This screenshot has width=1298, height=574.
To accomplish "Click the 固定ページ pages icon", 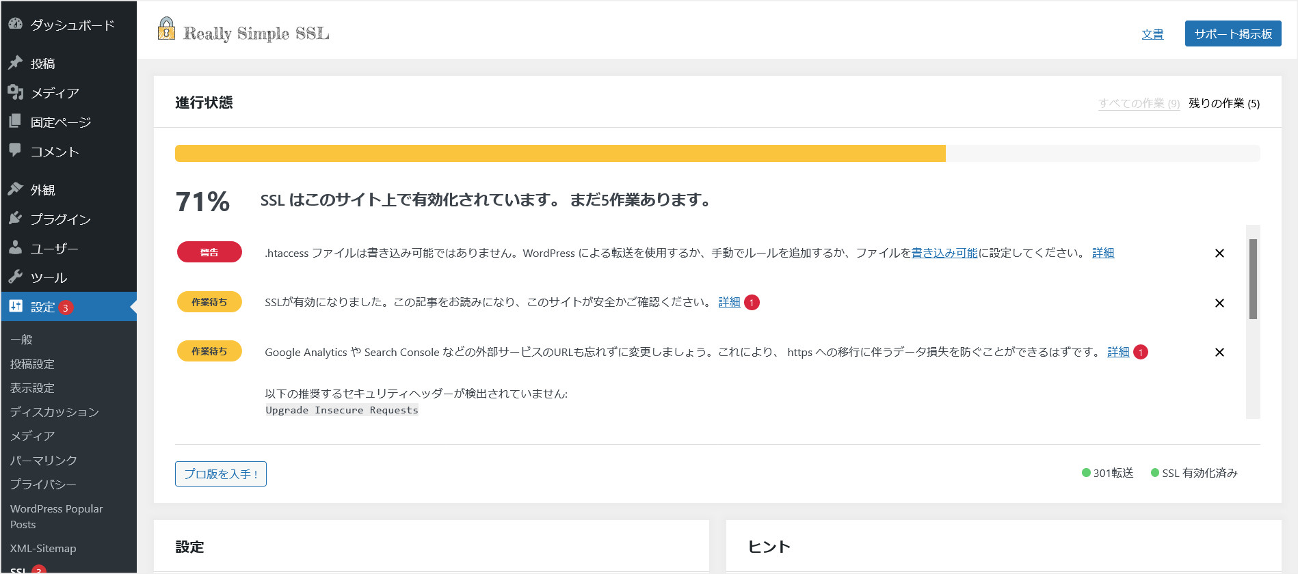I will coord(16,122).
